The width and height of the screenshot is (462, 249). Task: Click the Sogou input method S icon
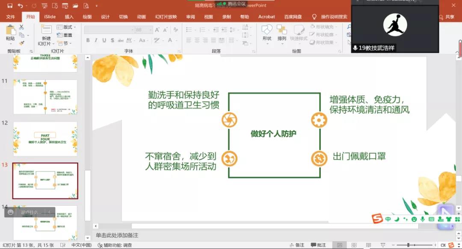point(376,219)
